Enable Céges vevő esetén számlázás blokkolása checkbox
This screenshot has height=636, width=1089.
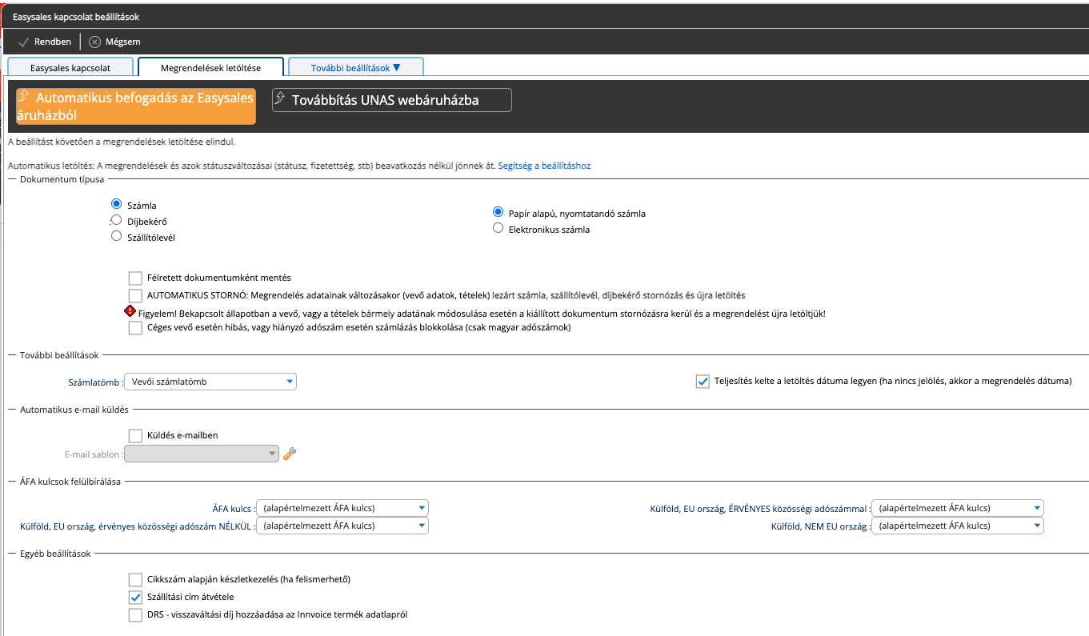coord(135,327)
